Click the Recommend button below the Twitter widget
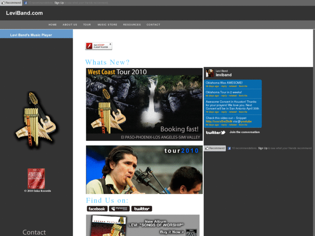The height and width of the screenshot is (236, 315). (x=215, y=148)
